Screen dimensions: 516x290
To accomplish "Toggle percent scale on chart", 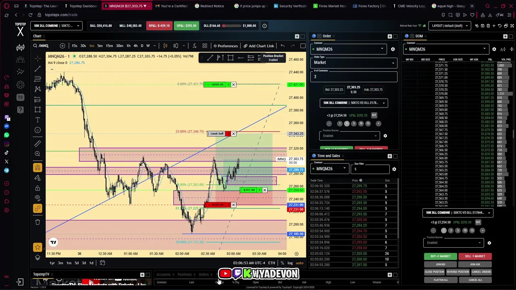I will (282, 263).
